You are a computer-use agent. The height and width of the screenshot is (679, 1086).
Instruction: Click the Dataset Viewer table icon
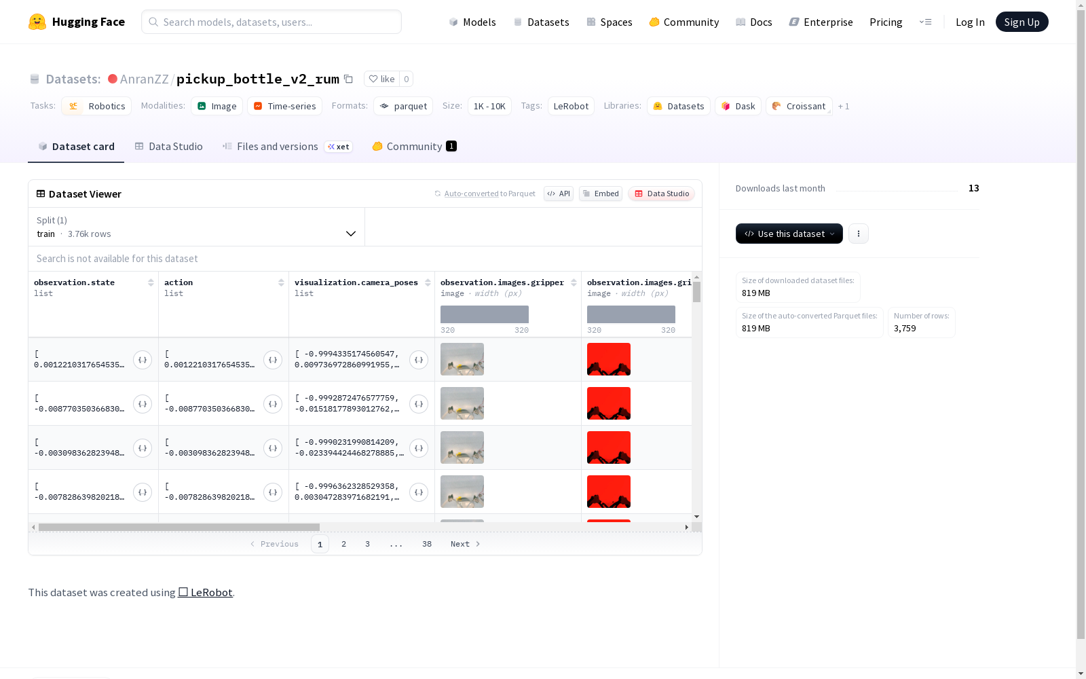click(x=41, y=194)
